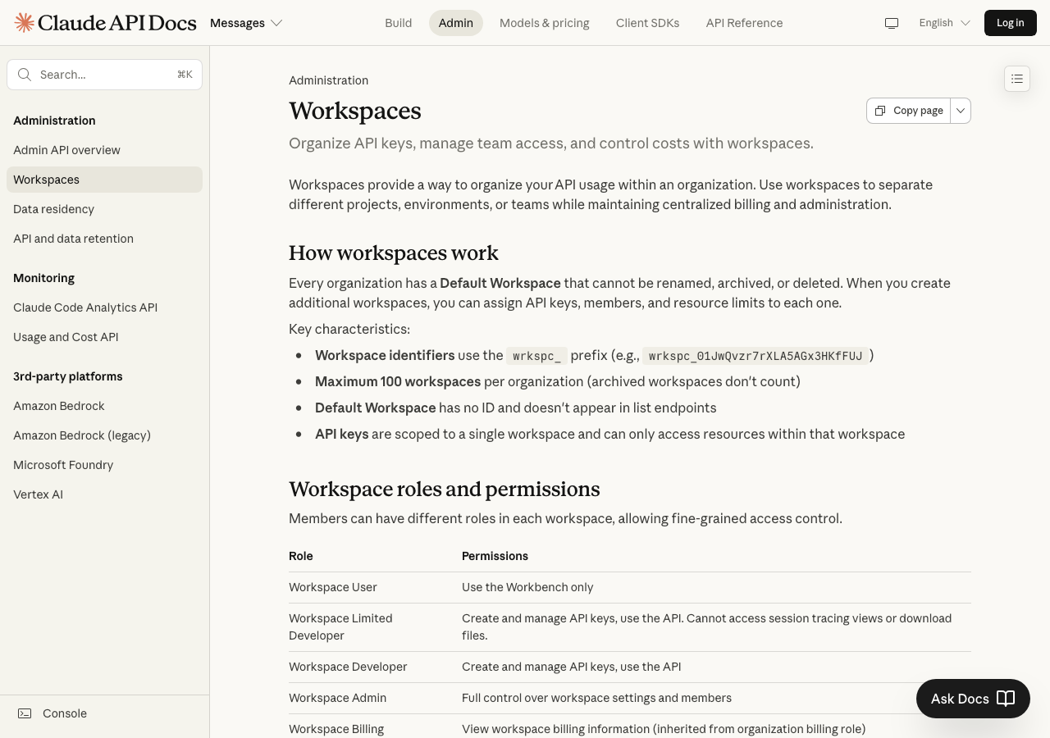This screenshot has width=1050, height=738.
Task: Click the book icon in Ask Docs
Action: pos(1006,699)
